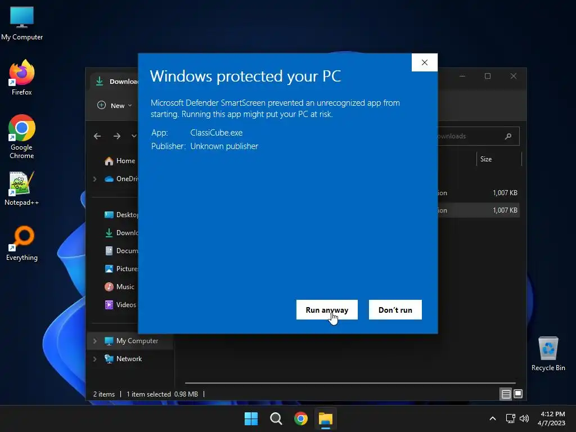Screen dimensions: 576x432
Task: Open Chrome from the taskbar
Action: point(301,418)
